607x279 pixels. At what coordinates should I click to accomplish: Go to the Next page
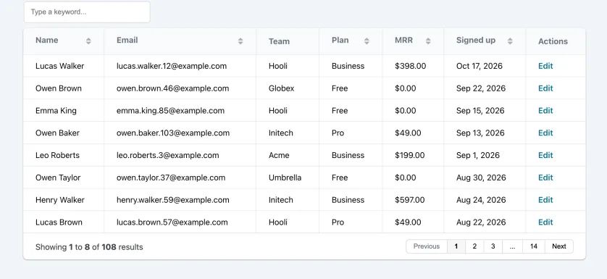(x=559, y=246)
